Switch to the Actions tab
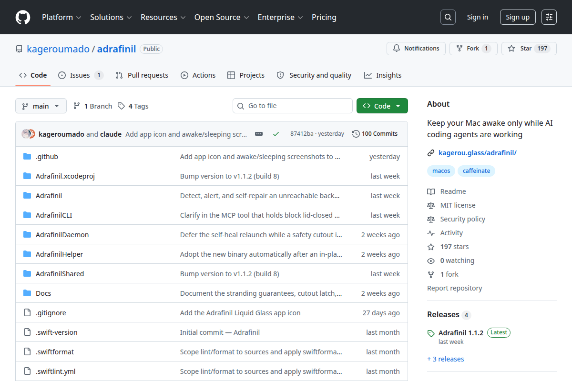The width and height of the screenshot is (572, 381). 198,75
